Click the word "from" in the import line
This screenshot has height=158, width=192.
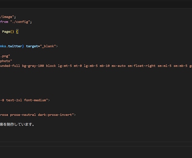coord(4,22)
